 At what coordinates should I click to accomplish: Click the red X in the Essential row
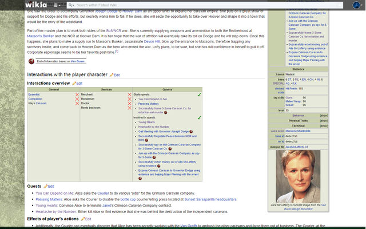point(77,94)
